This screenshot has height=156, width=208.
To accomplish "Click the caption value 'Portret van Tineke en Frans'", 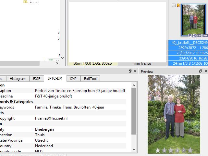I will (80, 91).
